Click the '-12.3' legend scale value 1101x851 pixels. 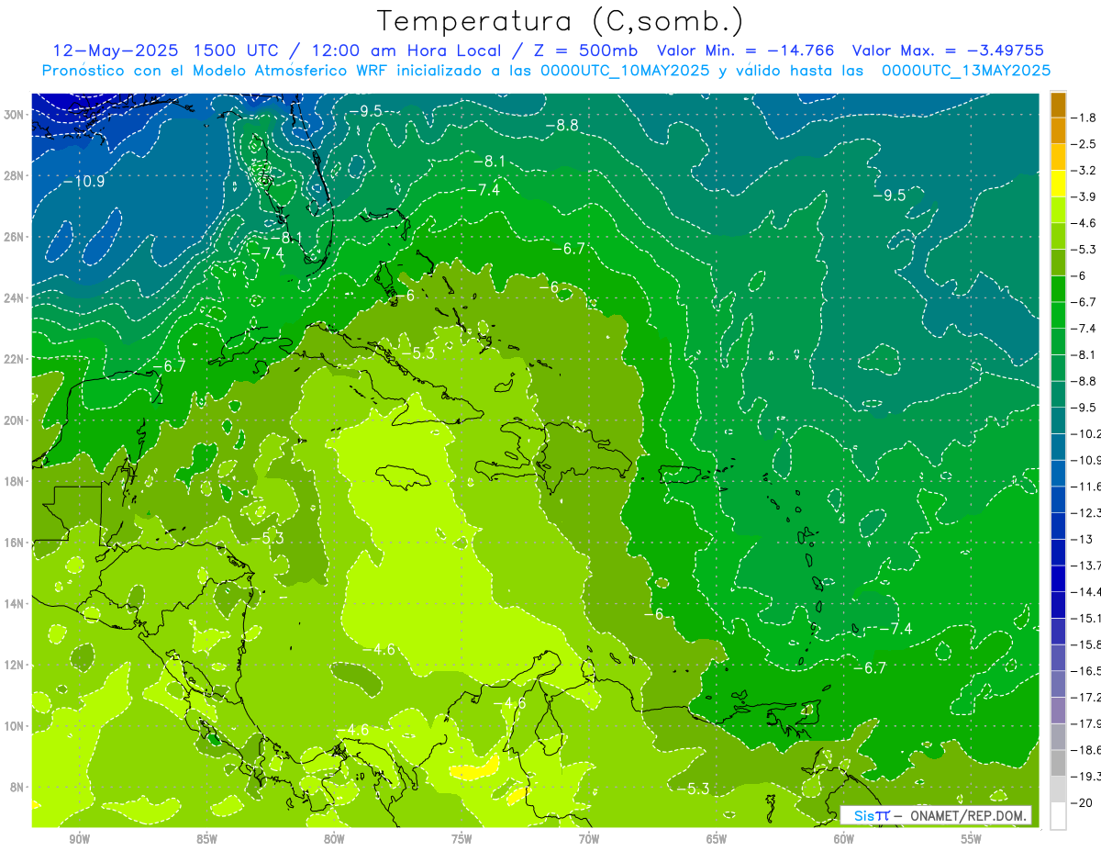[1085, 512]
